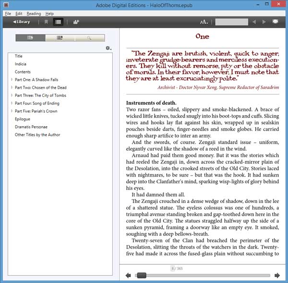288x283 pixels.
Task: Expand Part One: A Shadow Falls
Action: pyautogui.click(x=12, y=80)
